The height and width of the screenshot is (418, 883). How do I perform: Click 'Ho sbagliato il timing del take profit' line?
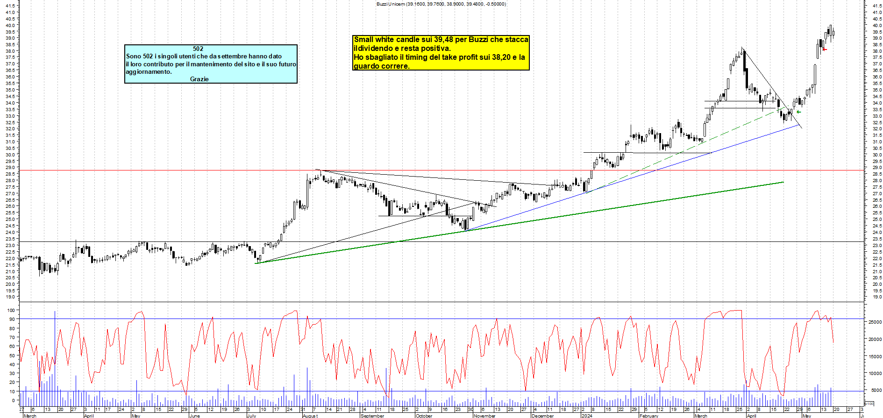coord(439,57)
